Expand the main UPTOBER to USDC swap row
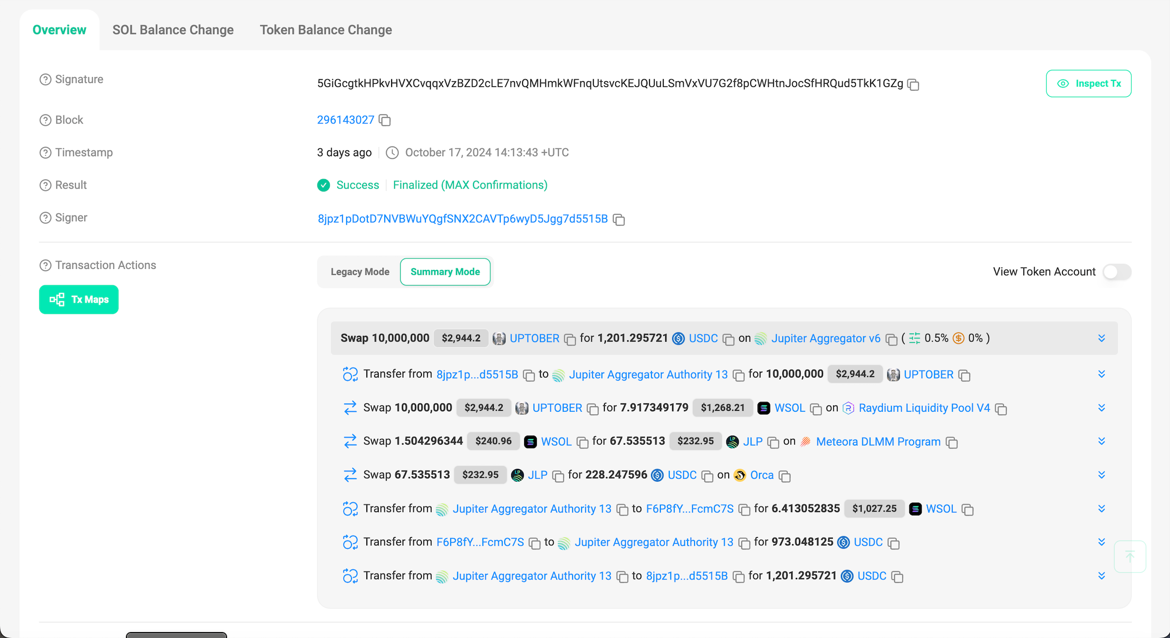This screenshot has width=1170, height=638. (x=1102, y=338)
